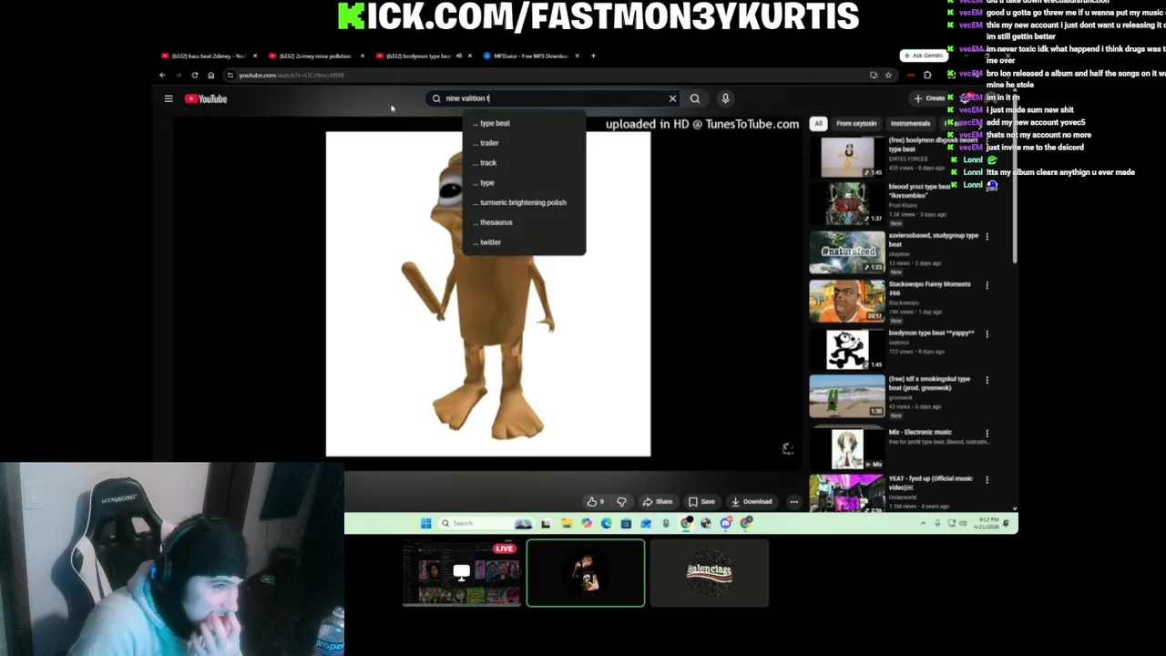Open taskbar clock showing 9:12 PM

[x=988, y=523]
